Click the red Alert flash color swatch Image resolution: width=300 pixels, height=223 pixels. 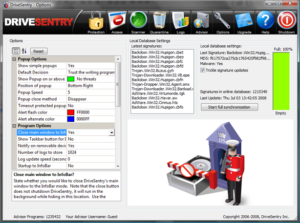[70, 112]
